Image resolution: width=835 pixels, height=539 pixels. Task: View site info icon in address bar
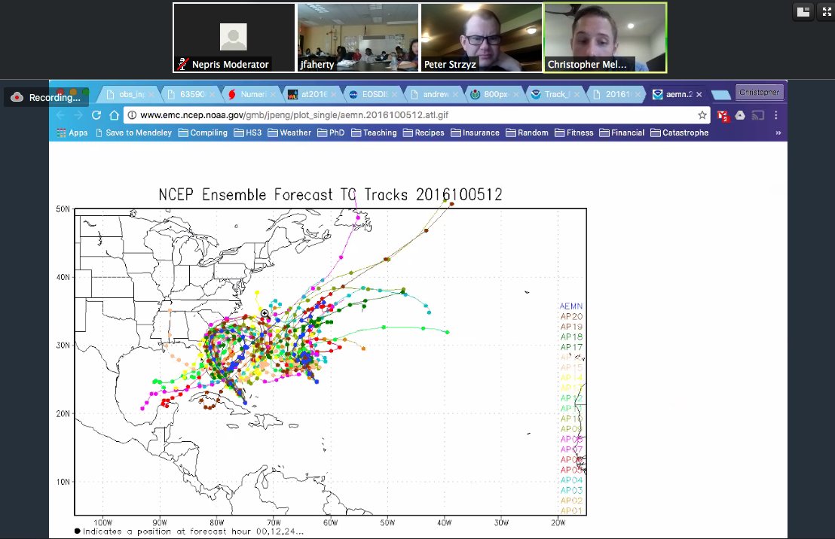[x=132, y=115]
